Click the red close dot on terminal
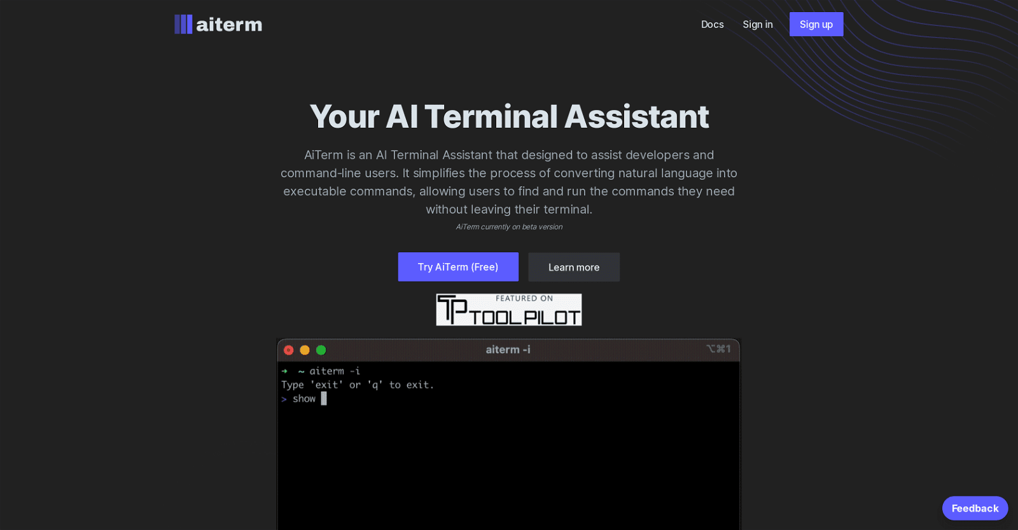Image resolution: width=1018 pixels, height=530 pixels. (x=289, y=350)
